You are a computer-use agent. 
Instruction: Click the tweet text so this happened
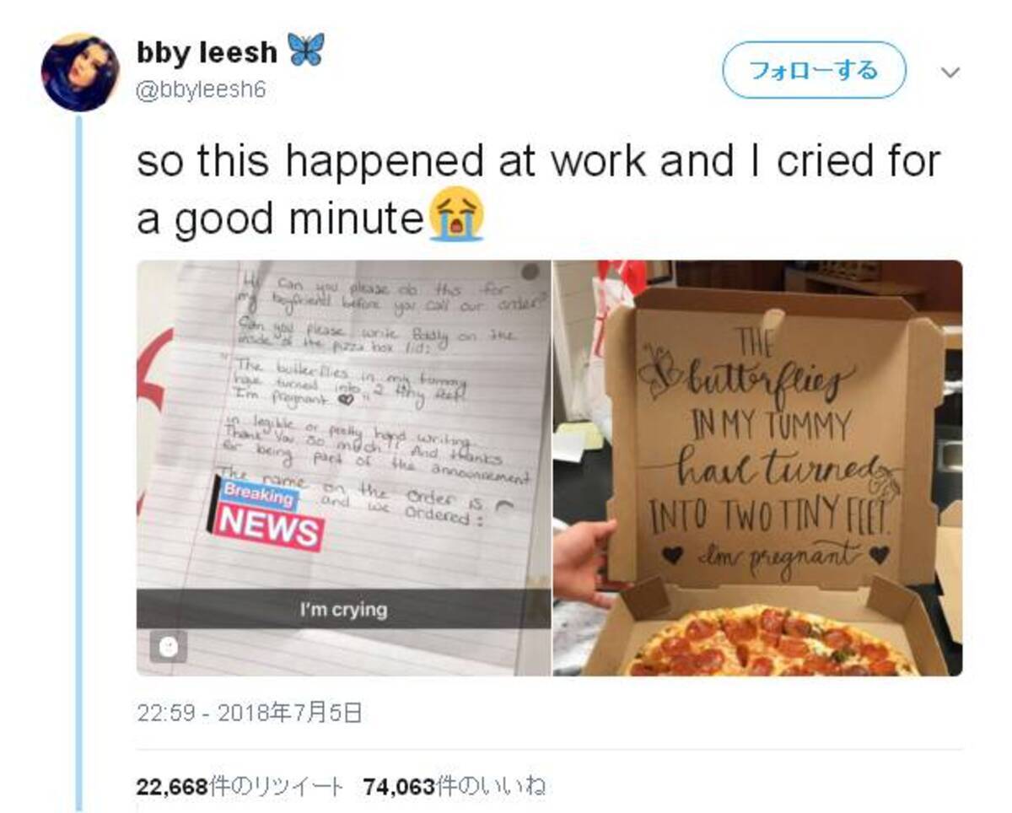pos(538,188)
